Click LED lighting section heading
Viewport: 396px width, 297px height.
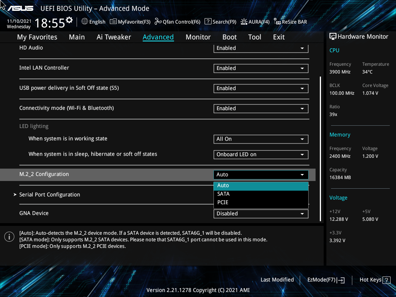pos(34,126)
